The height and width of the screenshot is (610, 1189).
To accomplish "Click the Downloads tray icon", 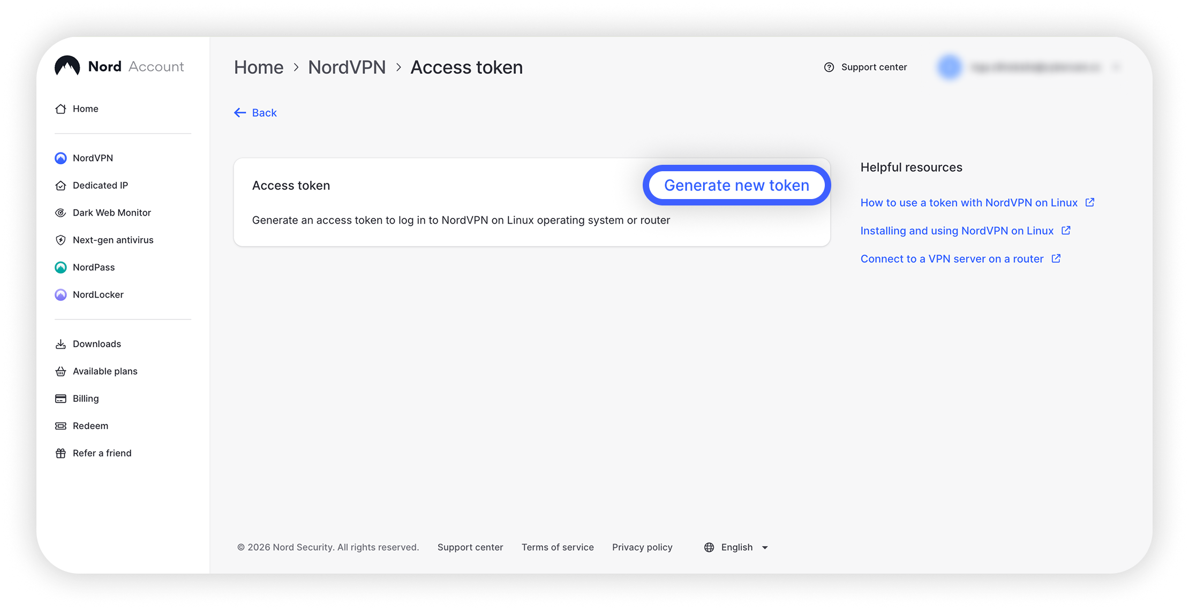I will 61,344.
